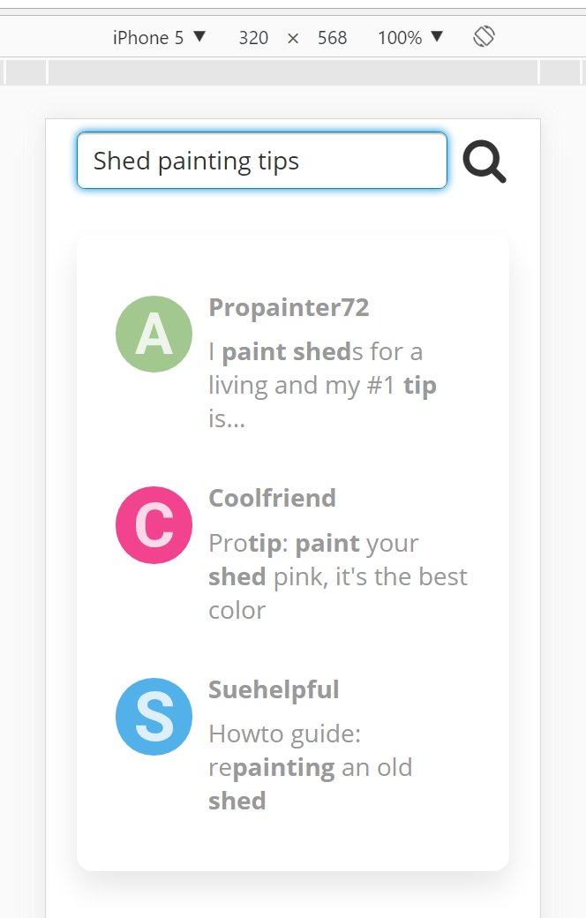Click the viewport width field showing 320
586x918 pixels.
tap(253, 38)
